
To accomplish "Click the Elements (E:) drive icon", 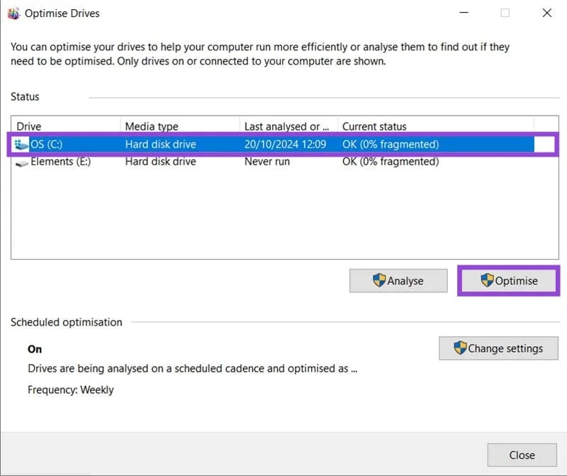I will 21,162.
